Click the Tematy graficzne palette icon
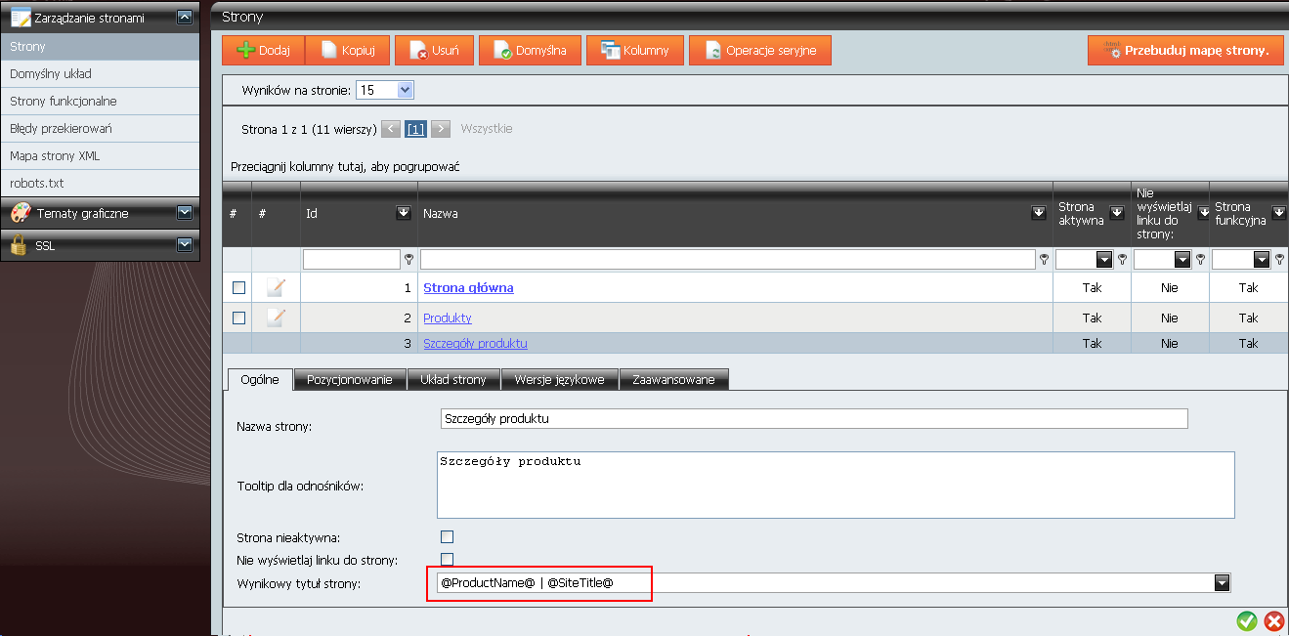Image resolution: width=1289 pixels, height=636 pixels. tap(20, 212)
